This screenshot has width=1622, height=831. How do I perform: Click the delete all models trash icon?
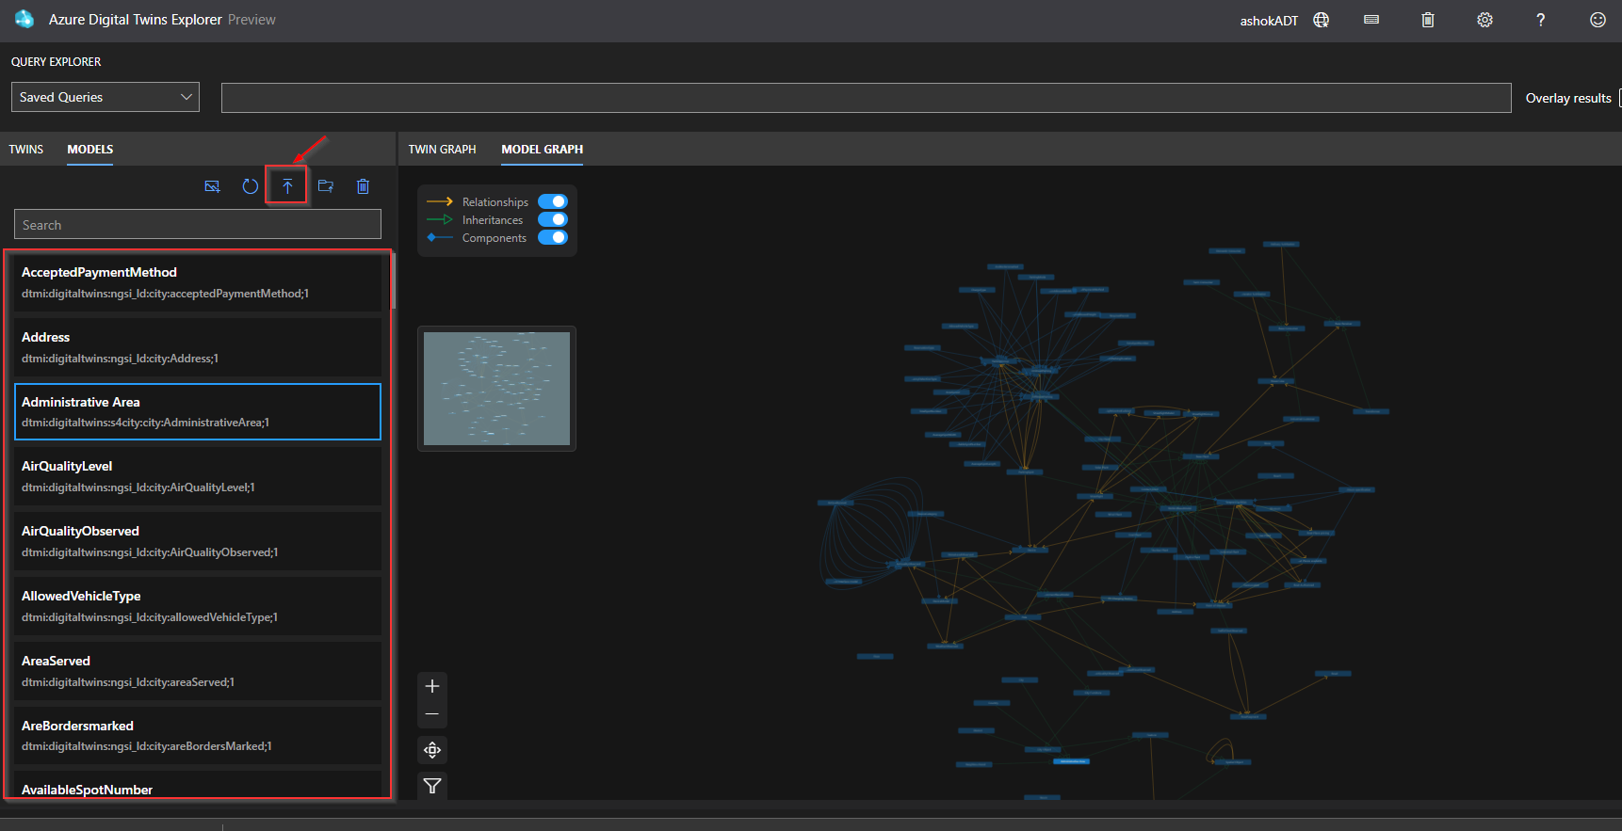(363, 186)
